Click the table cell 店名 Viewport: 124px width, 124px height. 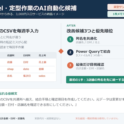click(x=10, y=76)
